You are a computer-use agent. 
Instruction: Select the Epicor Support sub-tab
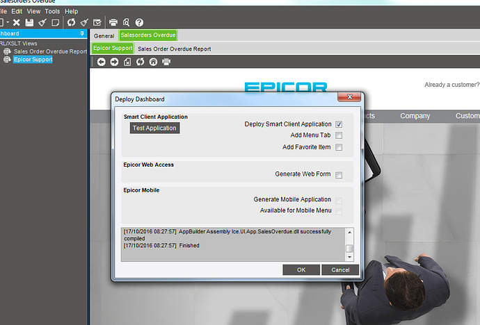coord(113,48)
